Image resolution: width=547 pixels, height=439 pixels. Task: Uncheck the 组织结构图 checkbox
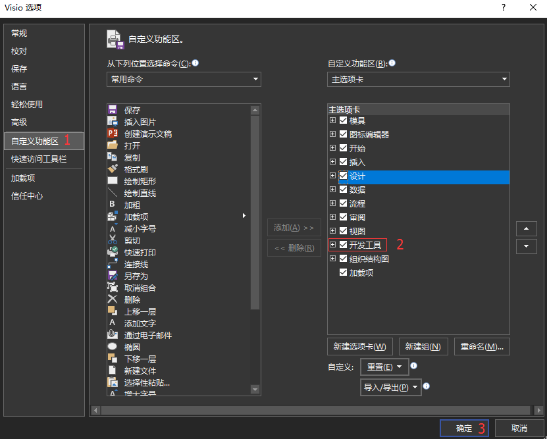click(x=343, y=259)
